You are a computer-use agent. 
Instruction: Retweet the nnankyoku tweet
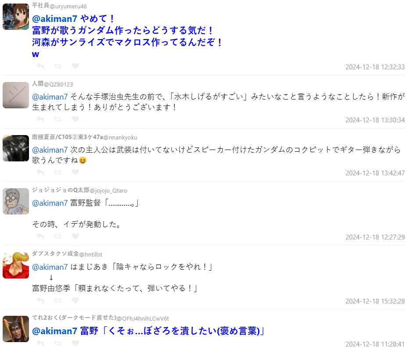(58, 172)
